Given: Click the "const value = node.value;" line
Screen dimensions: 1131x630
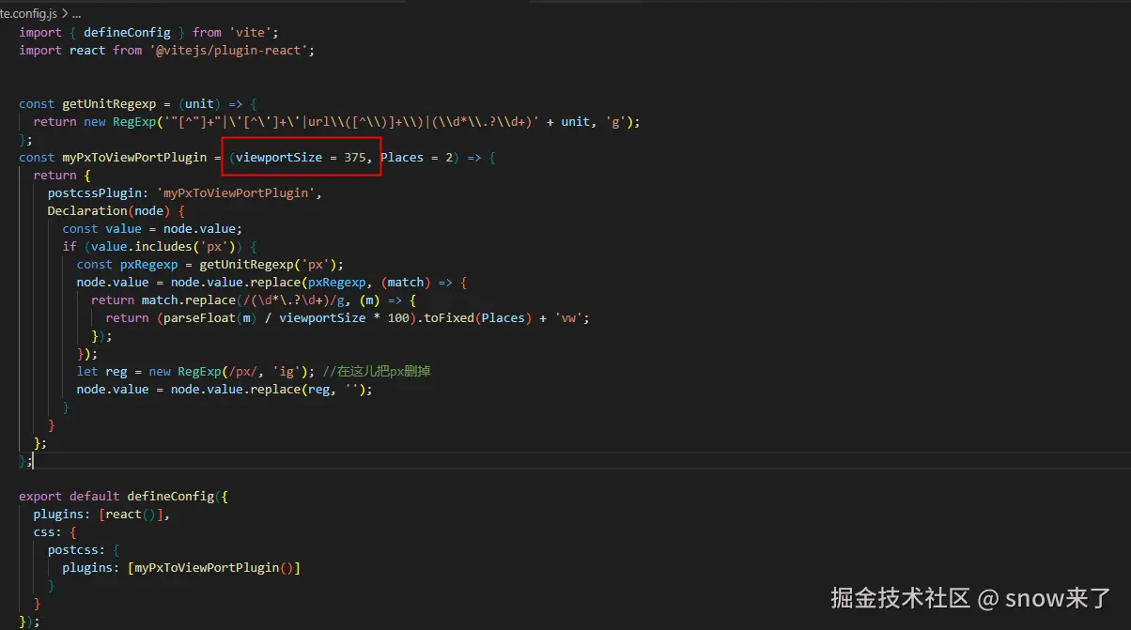Looking at the screenshot, I should click(152, 228).
